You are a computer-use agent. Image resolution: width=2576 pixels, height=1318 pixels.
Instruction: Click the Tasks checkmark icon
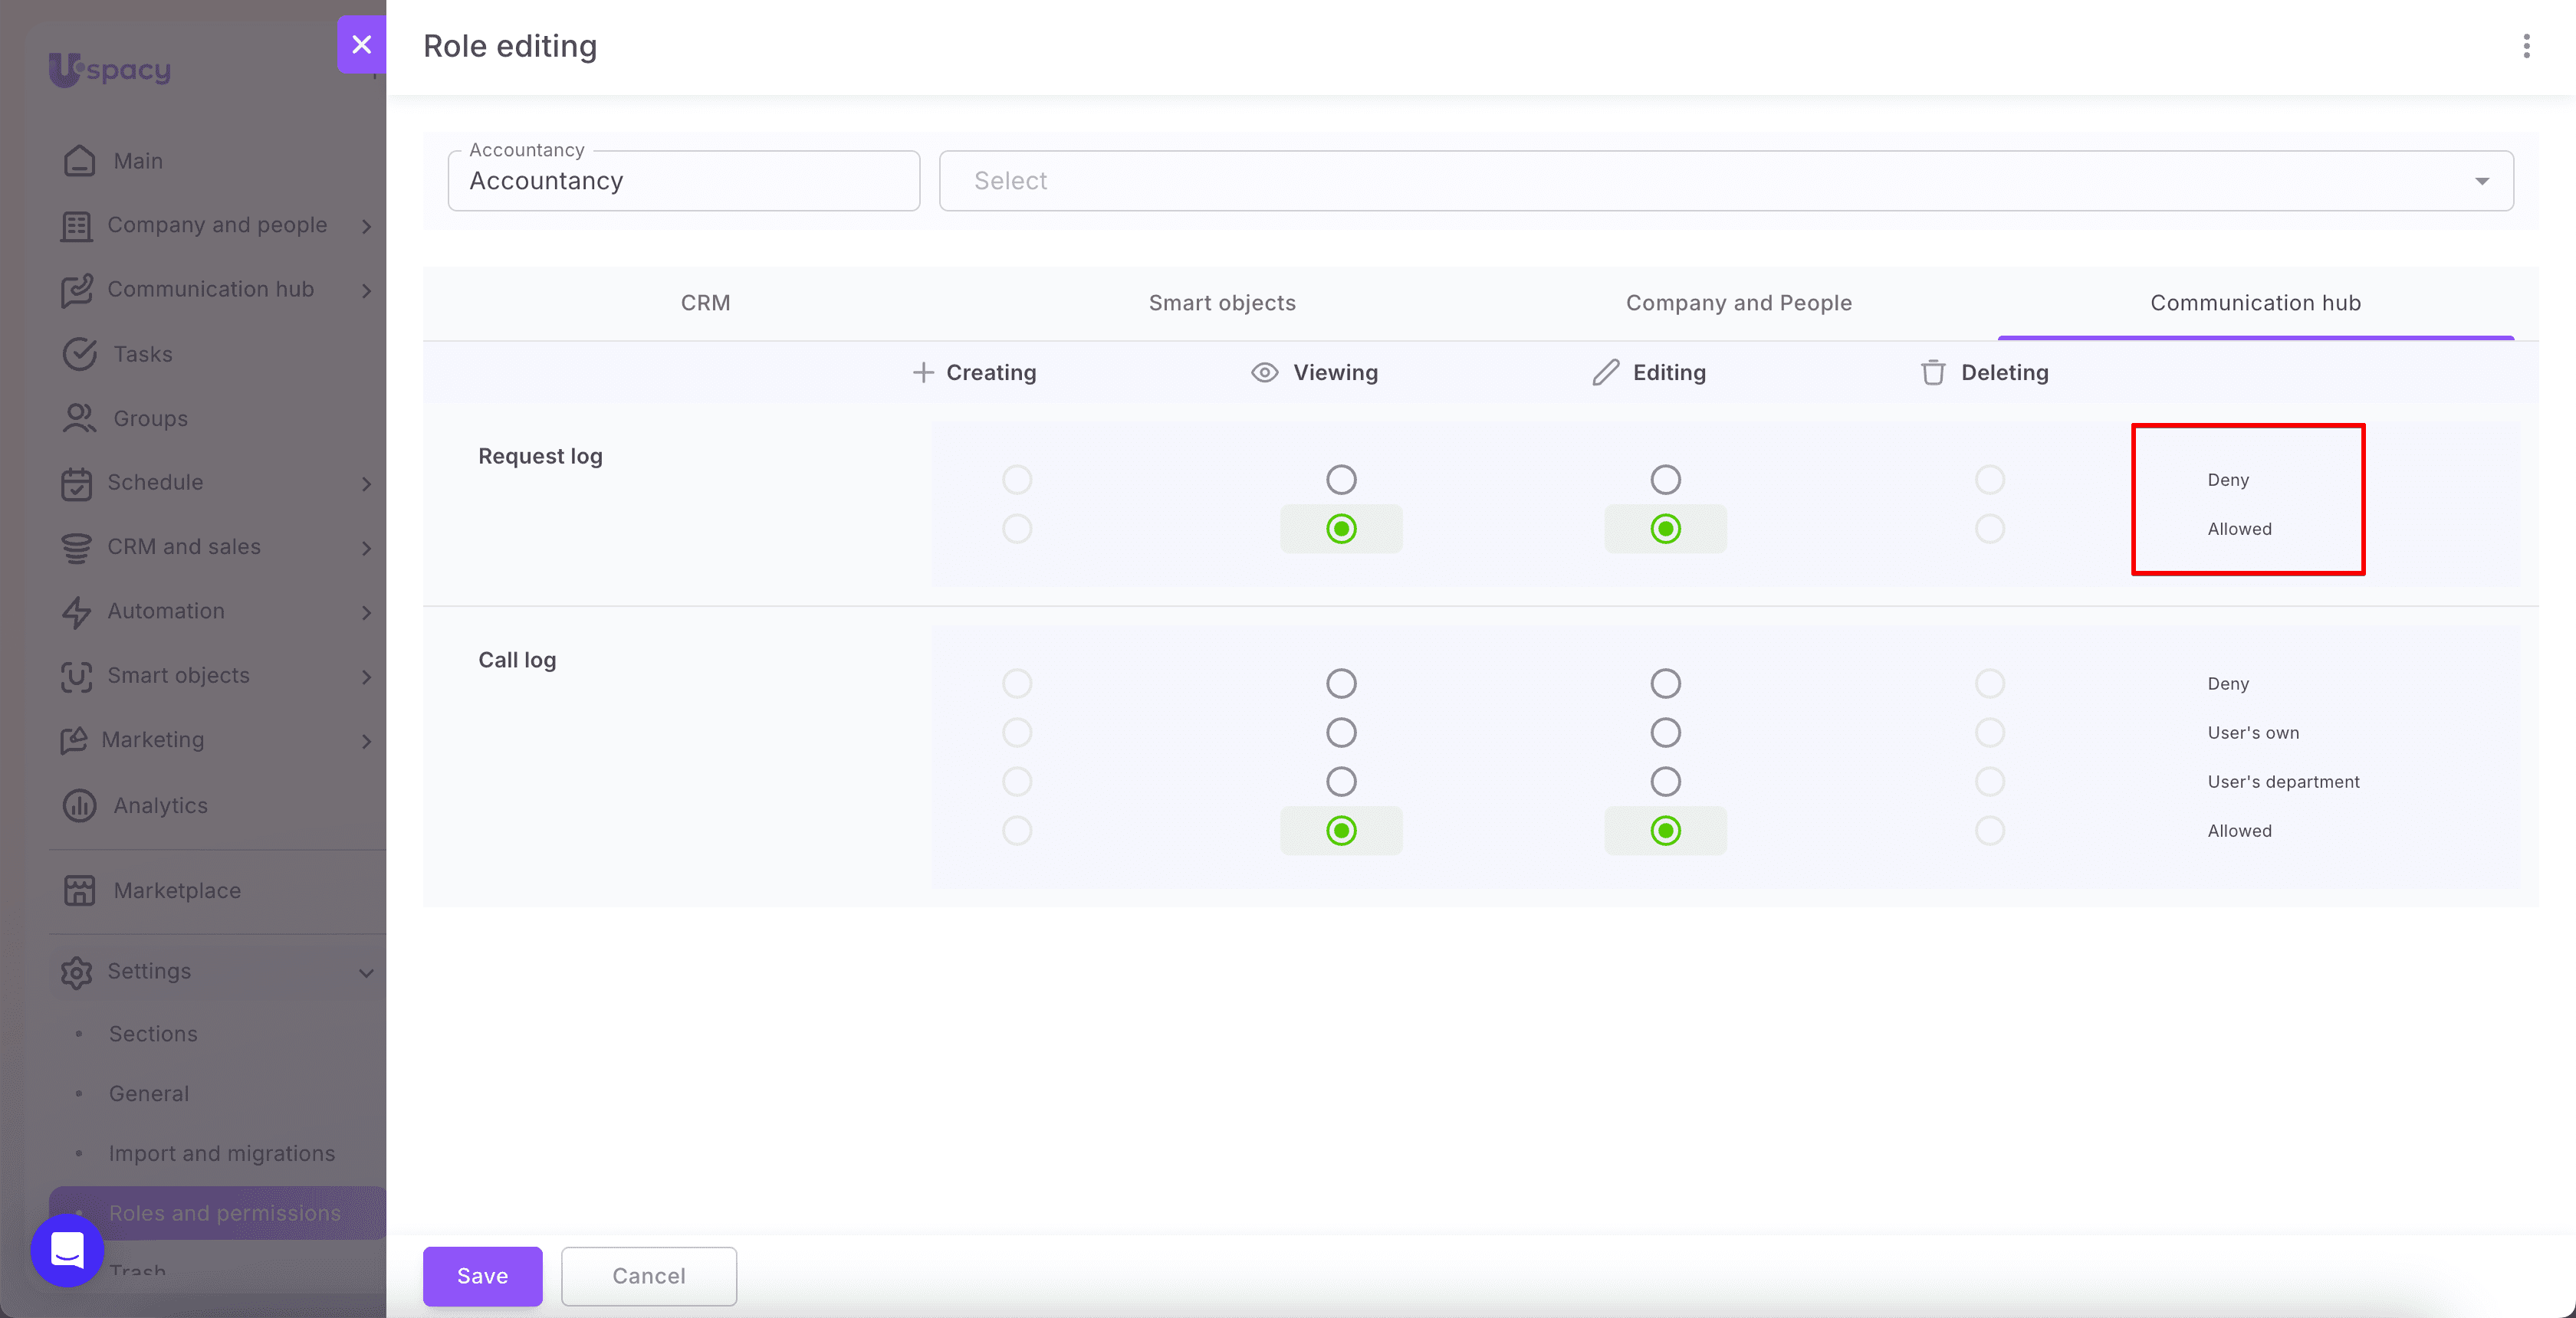click(x=79, y=354)
